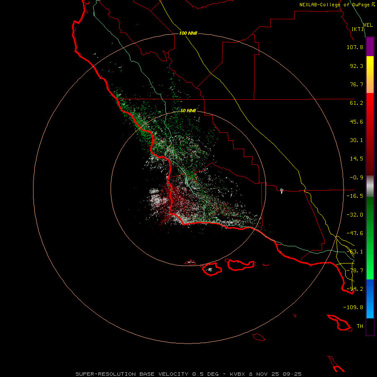Select the red segment of the color bar
The image size is (377, 377).
370,134
